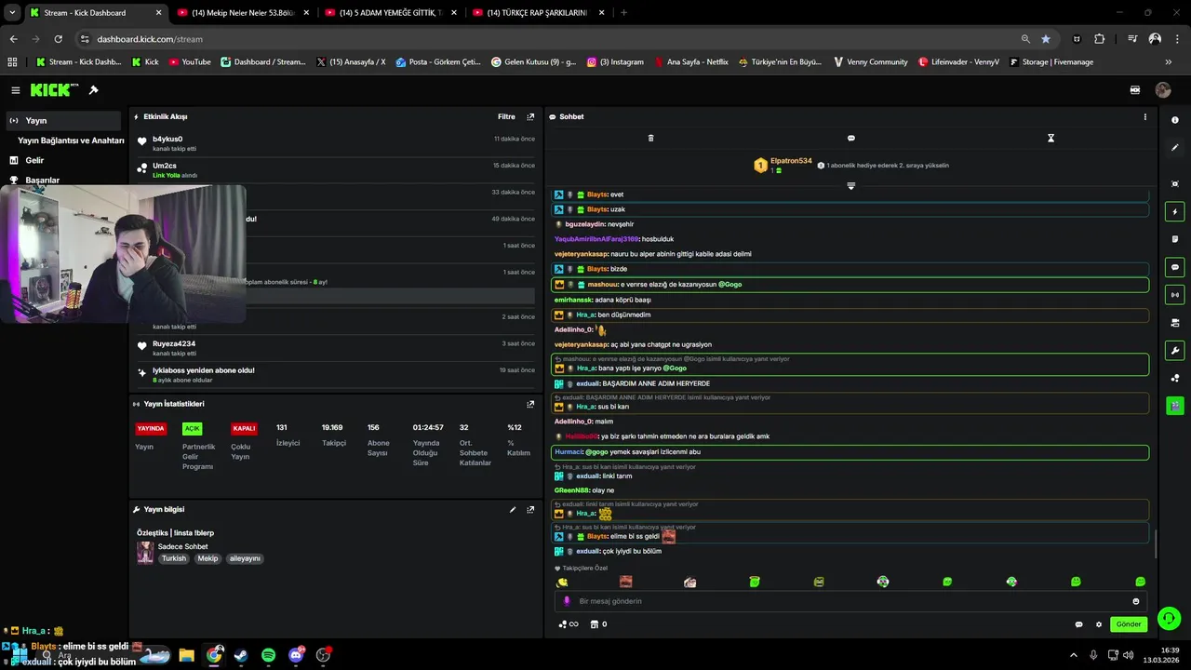Open chat settings gear icon
1191x670 pixels.
coord(1098,624)
